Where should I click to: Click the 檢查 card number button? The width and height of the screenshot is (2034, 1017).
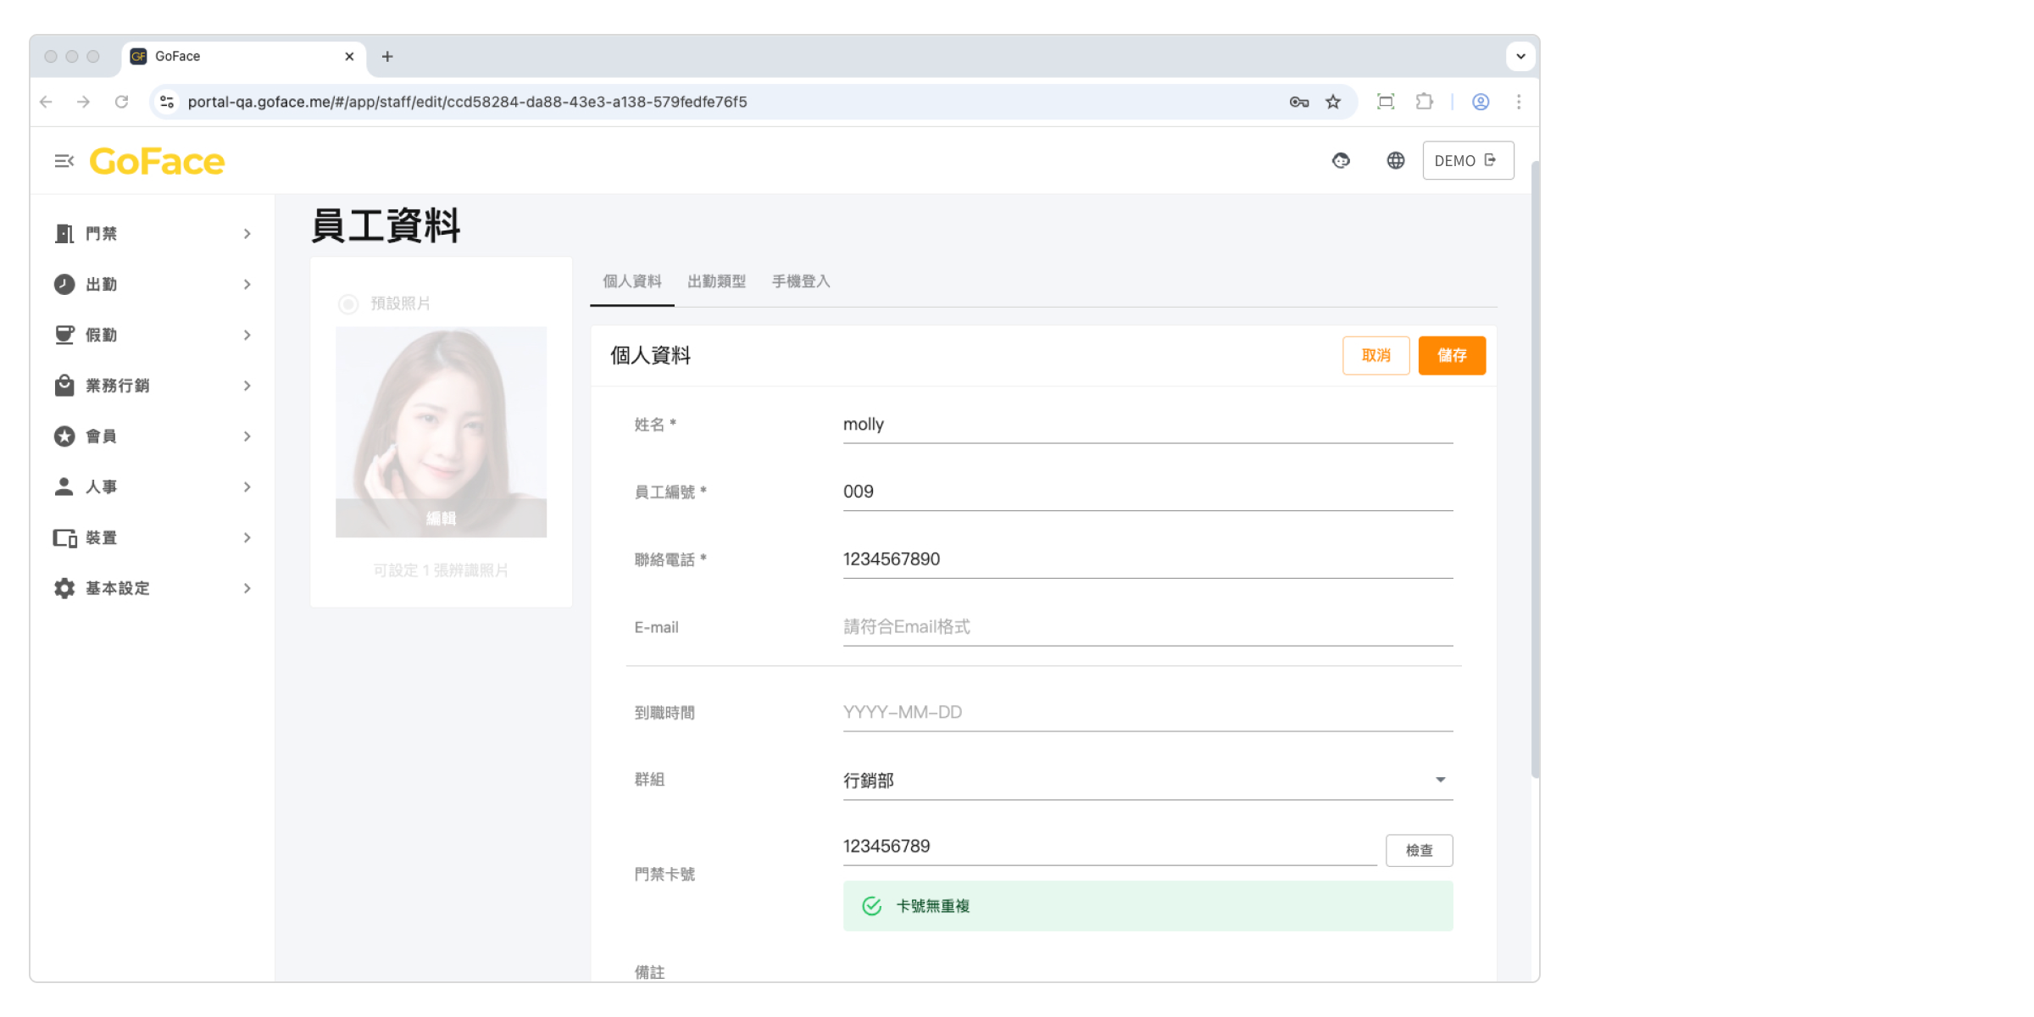1419,850
